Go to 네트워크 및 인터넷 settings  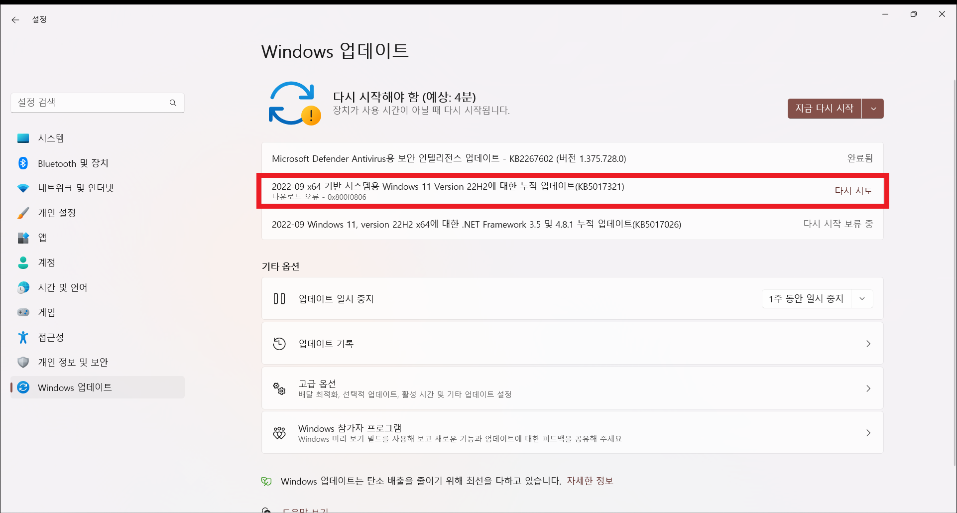[98, 188]
